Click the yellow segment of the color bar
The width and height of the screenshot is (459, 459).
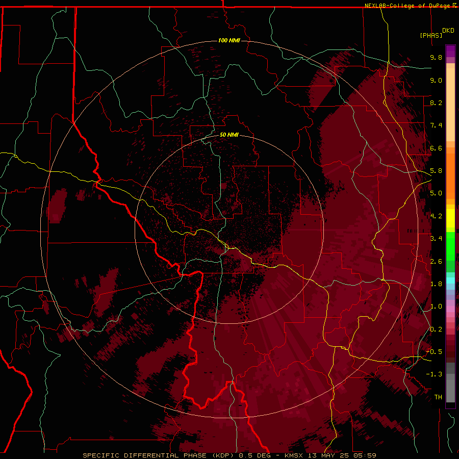450,218
